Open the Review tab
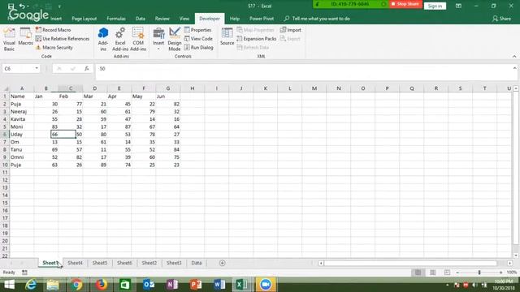The height and width of the screenshot is (292, 520). tap(162, 19)
